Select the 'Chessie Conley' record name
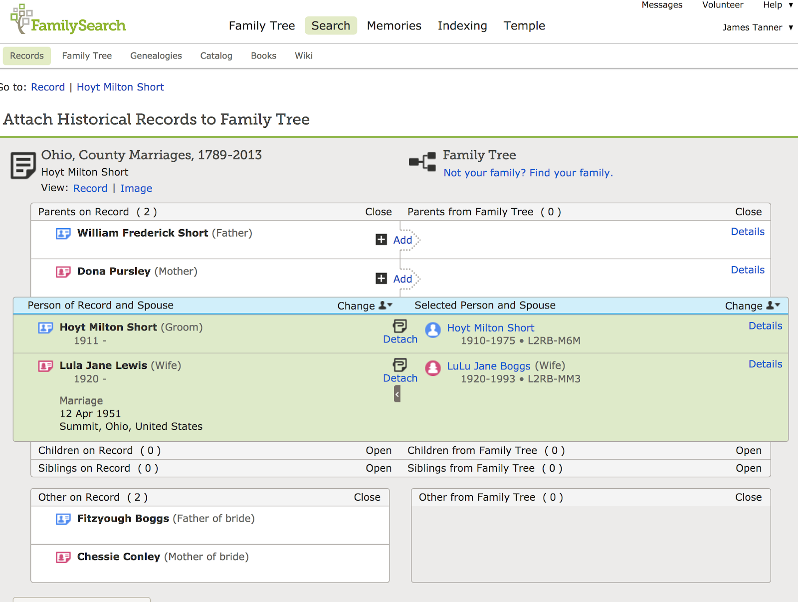 [x=119, y=557]
